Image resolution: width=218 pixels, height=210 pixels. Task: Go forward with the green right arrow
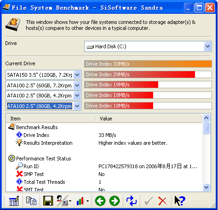[115, 201]
